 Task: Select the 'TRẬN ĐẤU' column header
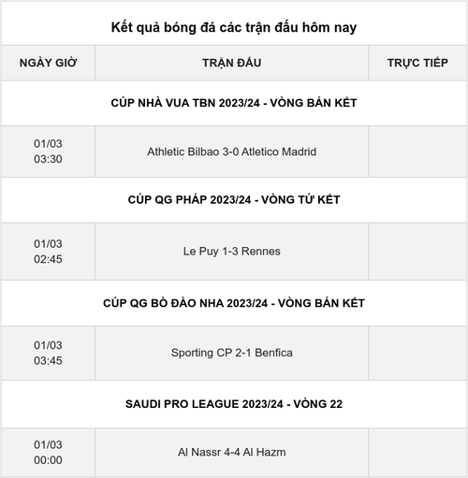coord(232,63)
